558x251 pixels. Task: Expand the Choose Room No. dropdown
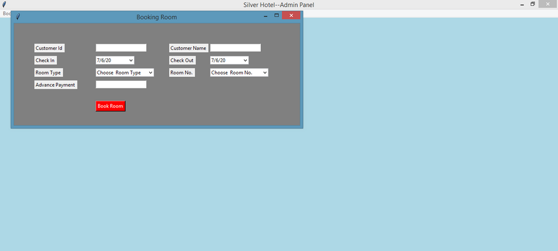264,73
